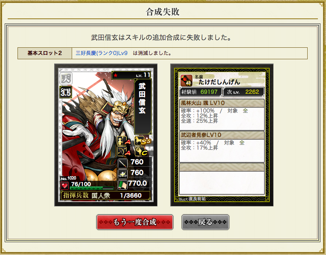
Task: Click the 将 general badge icon
Action: [x=186, y=80]
